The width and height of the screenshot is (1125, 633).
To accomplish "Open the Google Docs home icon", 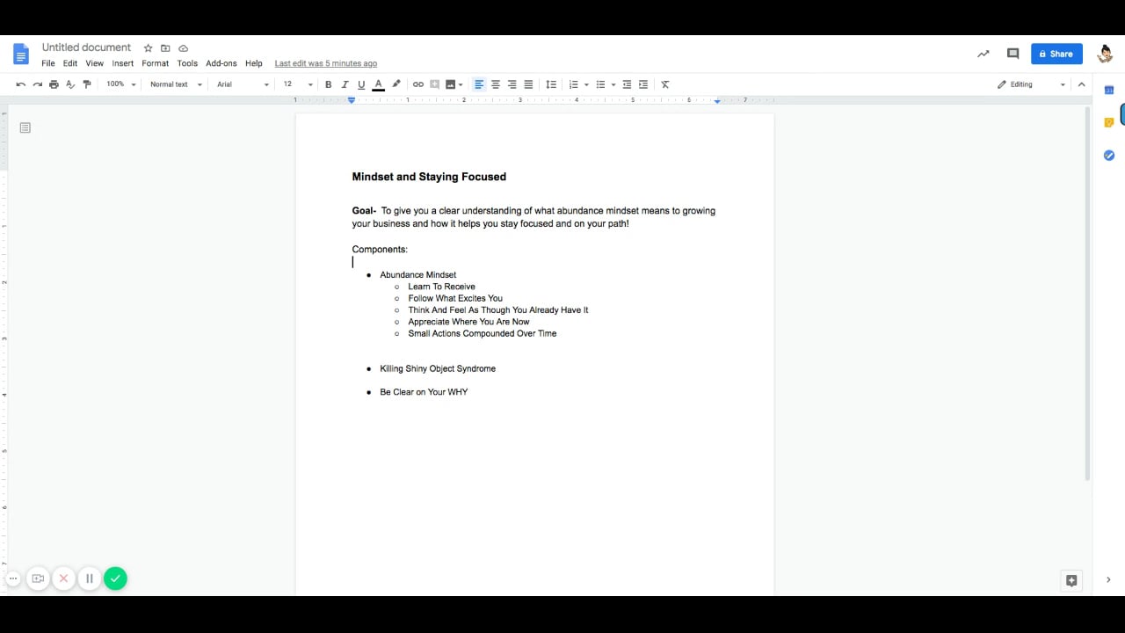I will coord(21,55).
